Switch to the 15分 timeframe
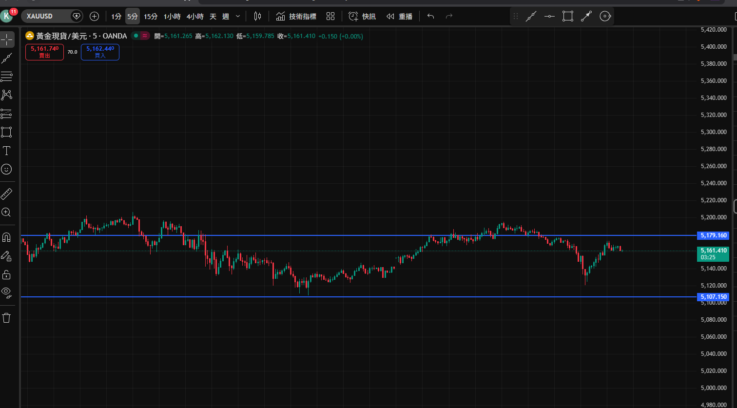This screenshot has height=408, width=737. (x=151, y=17)
